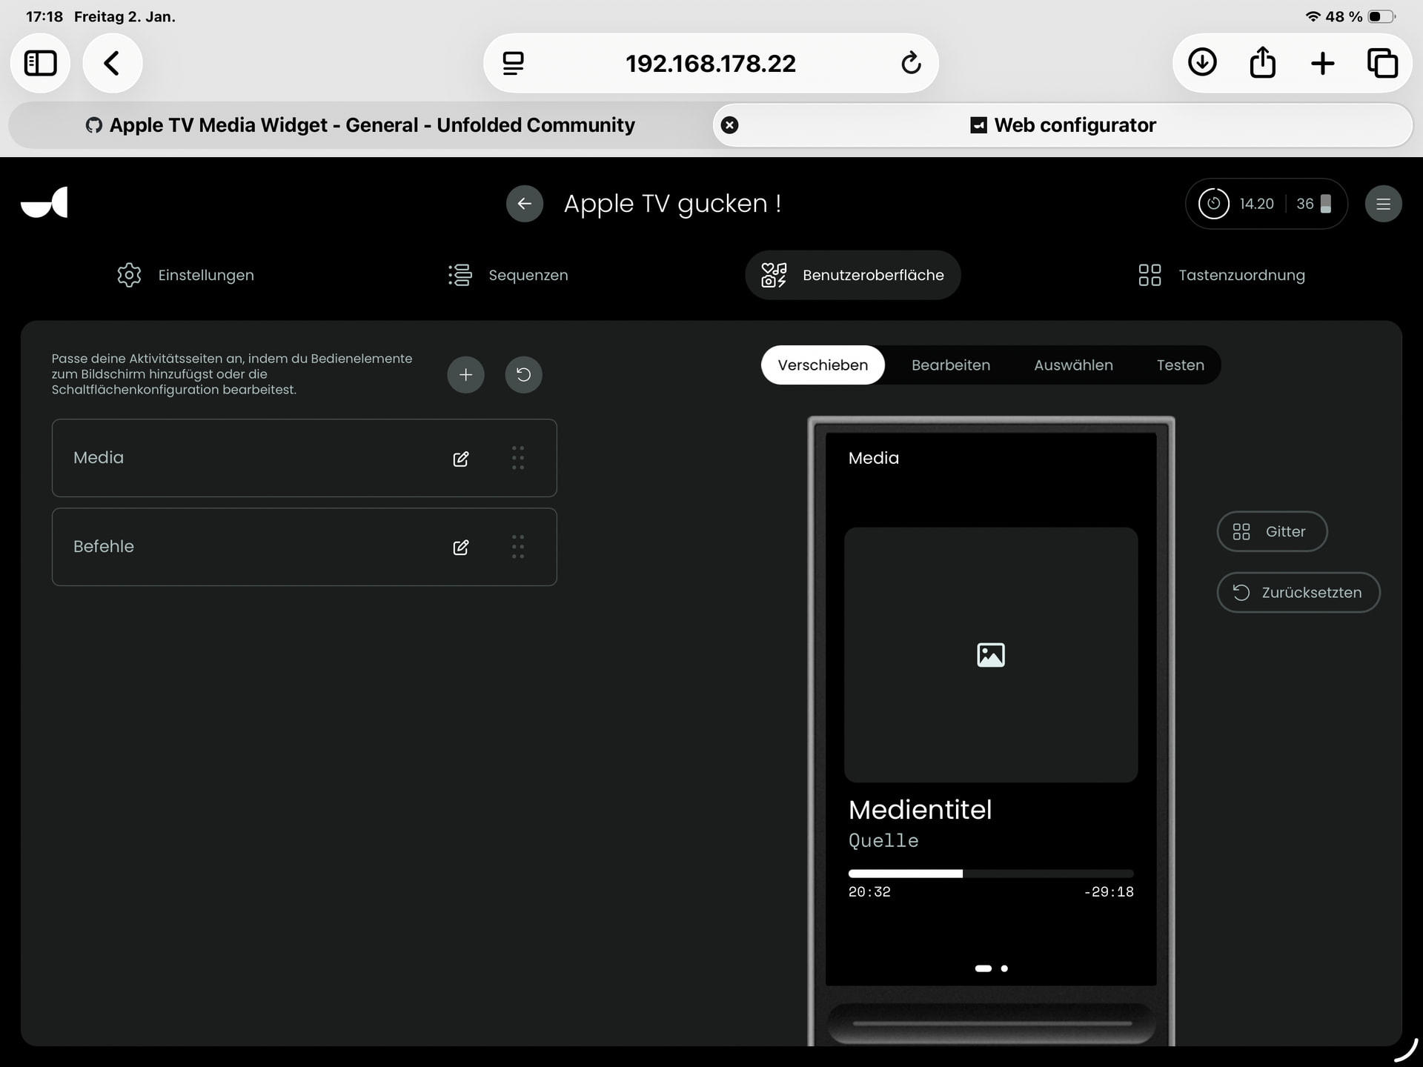1423x1067 pixels.
Task: Open the Einstellungen tab
Action: [185, 275]
